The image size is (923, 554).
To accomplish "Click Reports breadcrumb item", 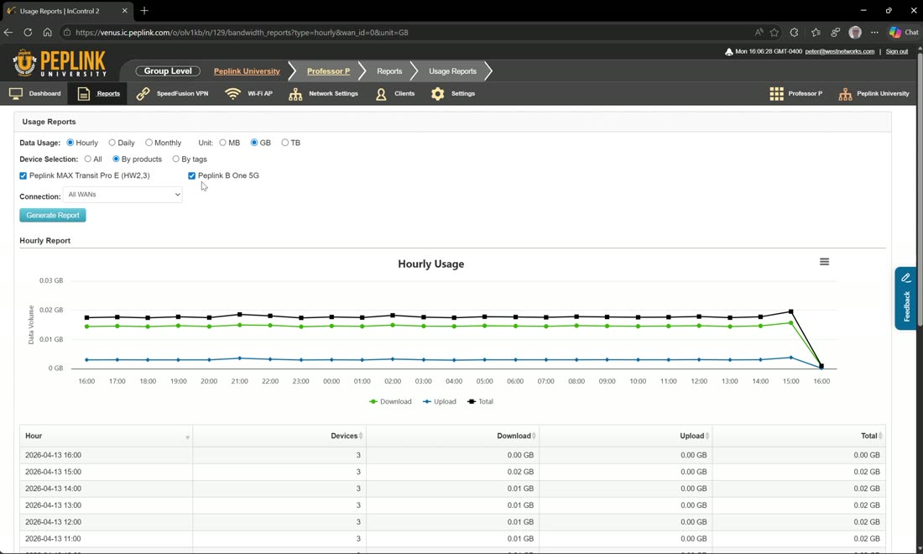I will click(389, 71).
